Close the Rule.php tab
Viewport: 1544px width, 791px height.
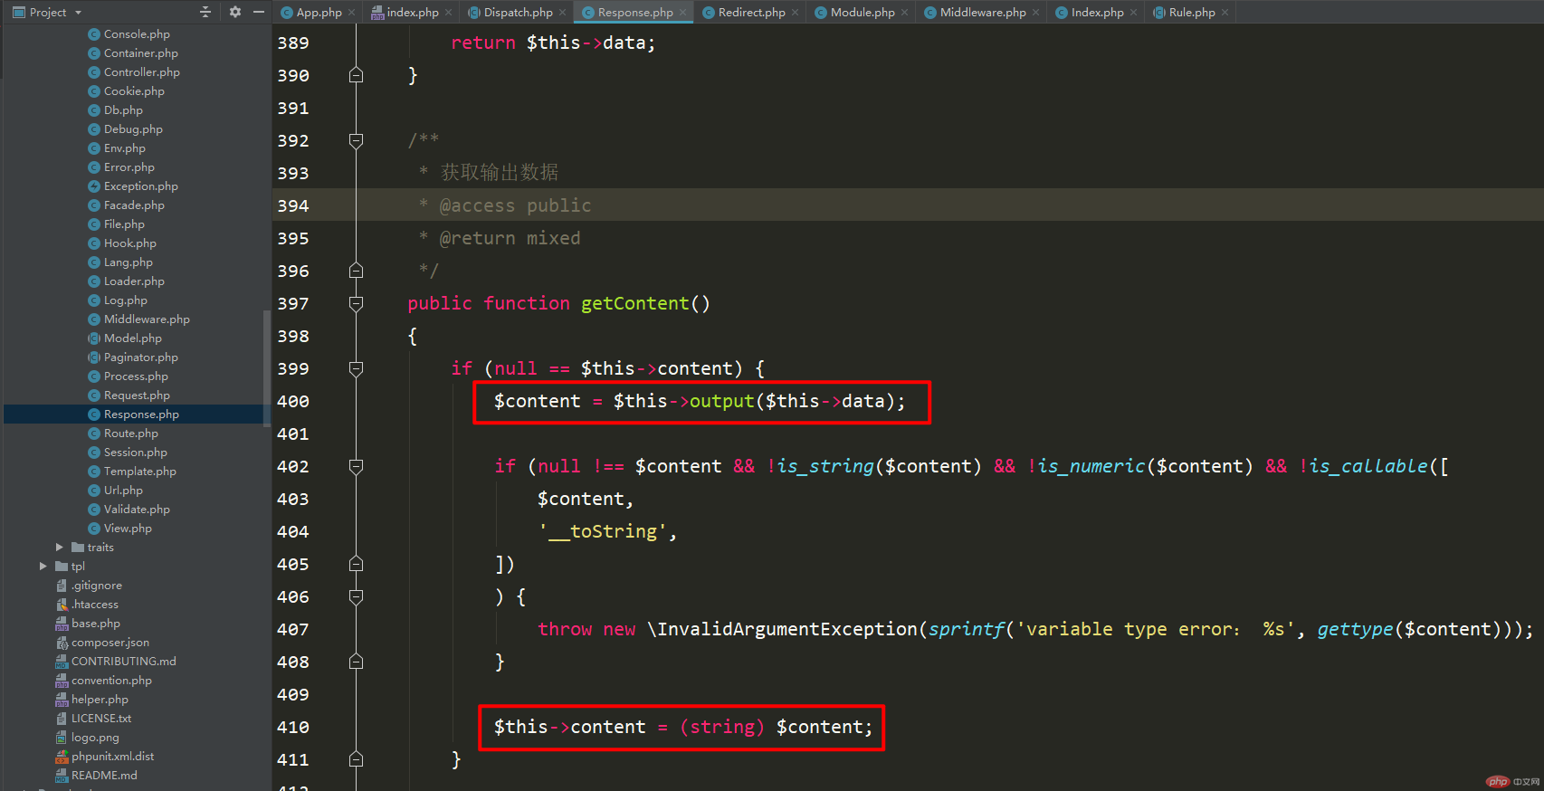pyautogui.click(x=1225, y=13)
